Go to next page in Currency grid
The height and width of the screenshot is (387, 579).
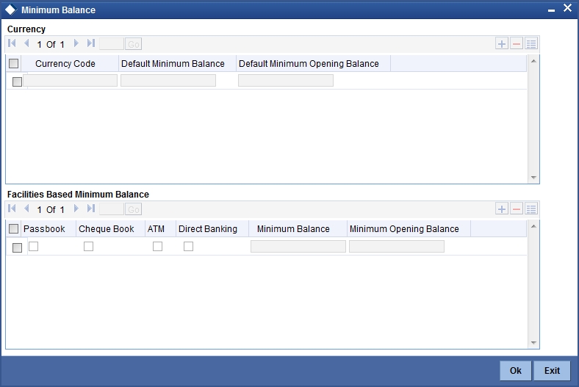[x=76, y=43]
